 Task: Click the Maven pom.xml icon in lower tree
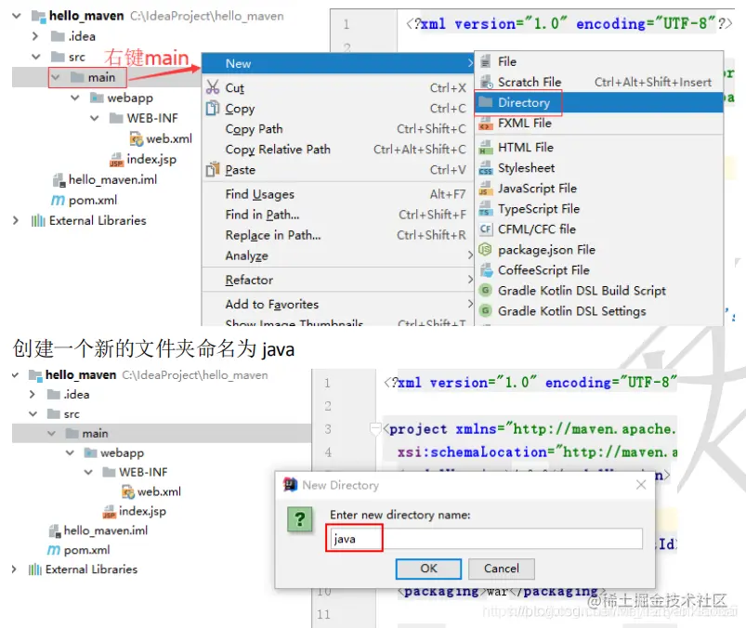tap(54, 550)
